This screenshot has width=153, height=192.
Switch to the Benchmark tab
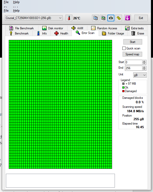[19, 33]
